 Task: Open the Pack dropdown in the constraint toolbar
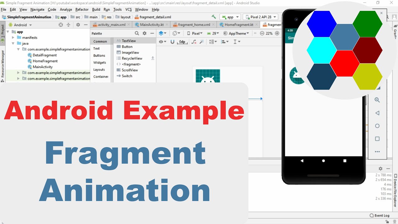pyautogui.click(x=213, y=42)
